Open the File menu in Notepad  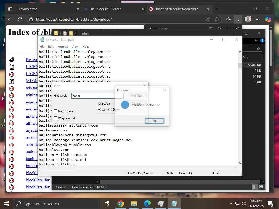coord(42,46)
